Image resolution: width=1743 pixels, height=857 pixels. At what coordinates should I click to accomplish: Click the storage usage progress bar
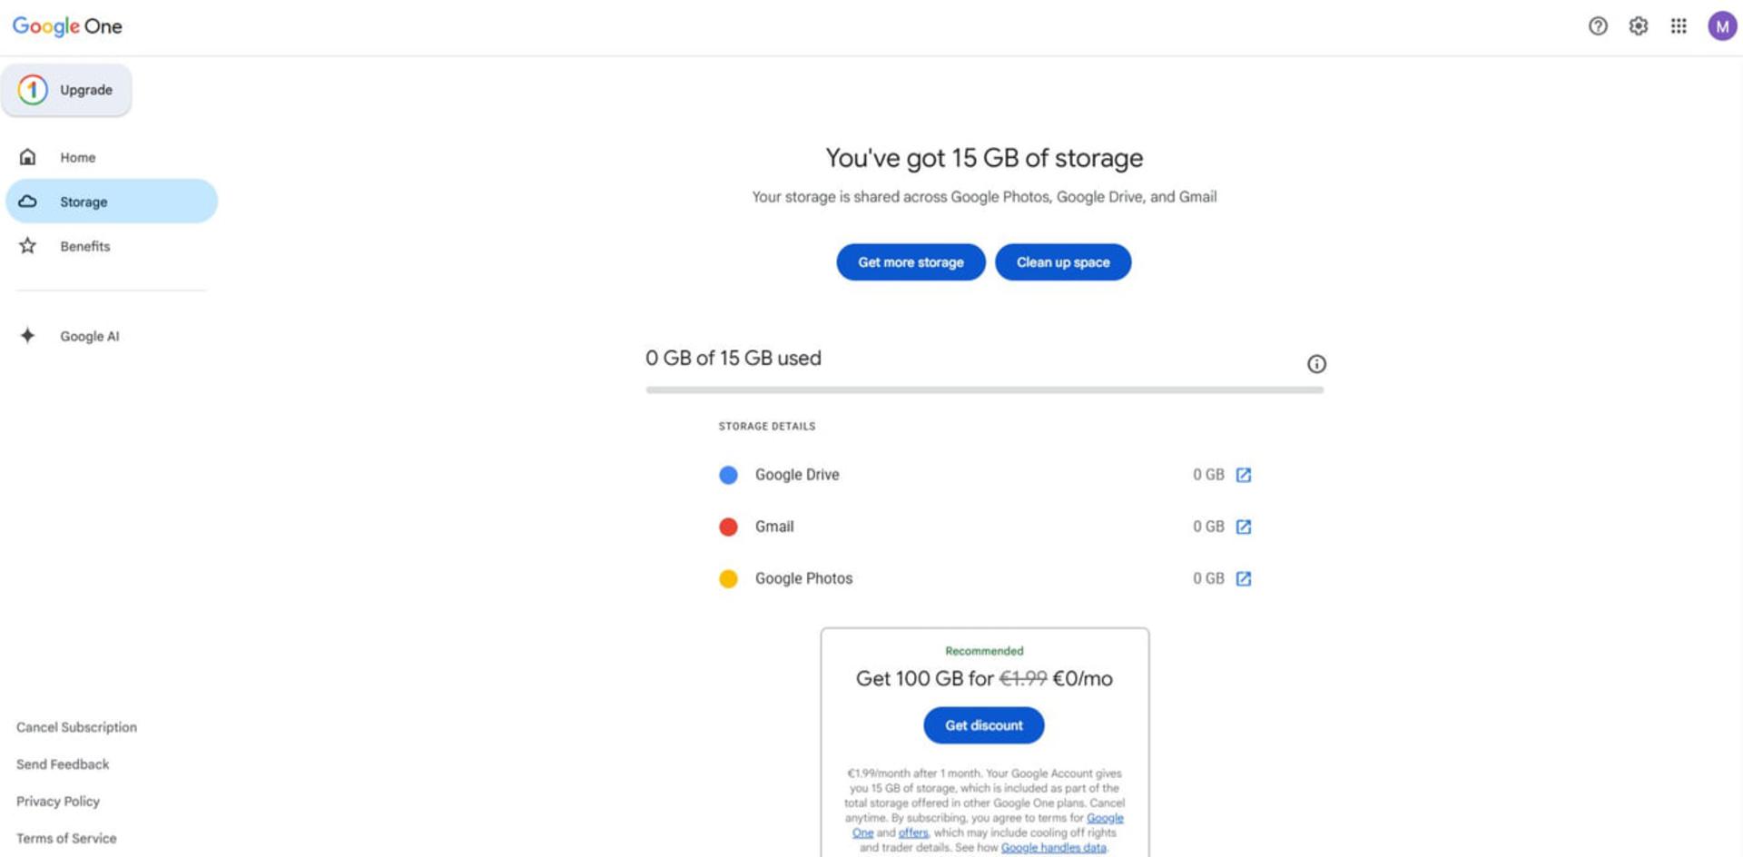984,390
